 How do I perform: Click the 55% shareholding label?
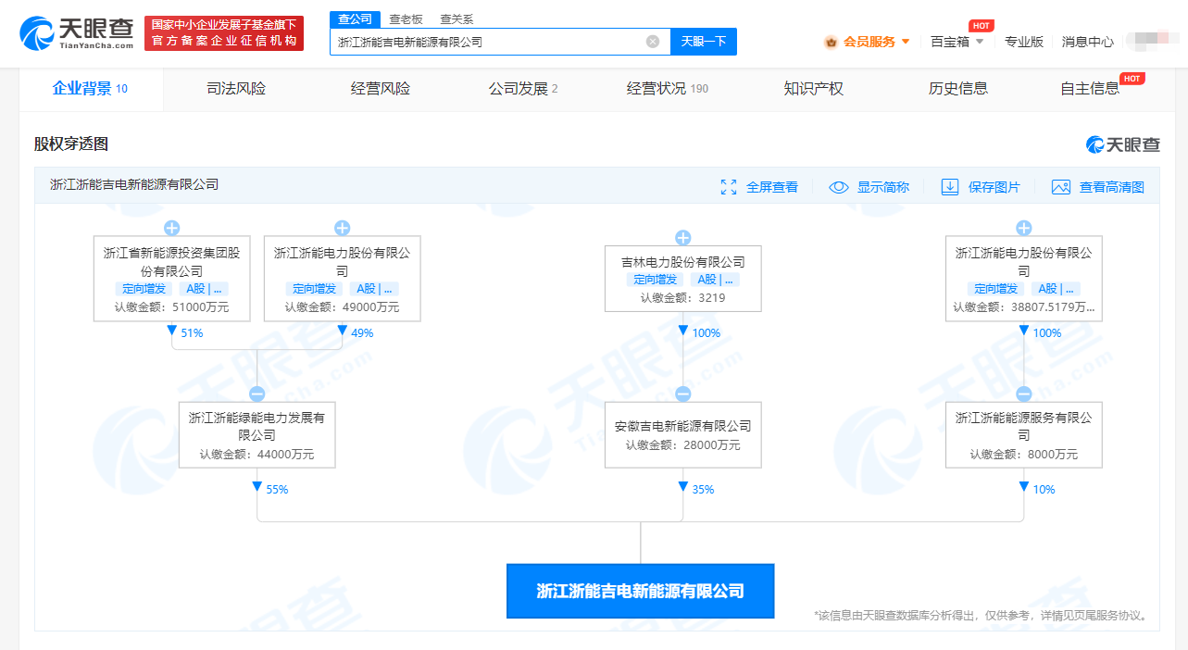point(277,490)
